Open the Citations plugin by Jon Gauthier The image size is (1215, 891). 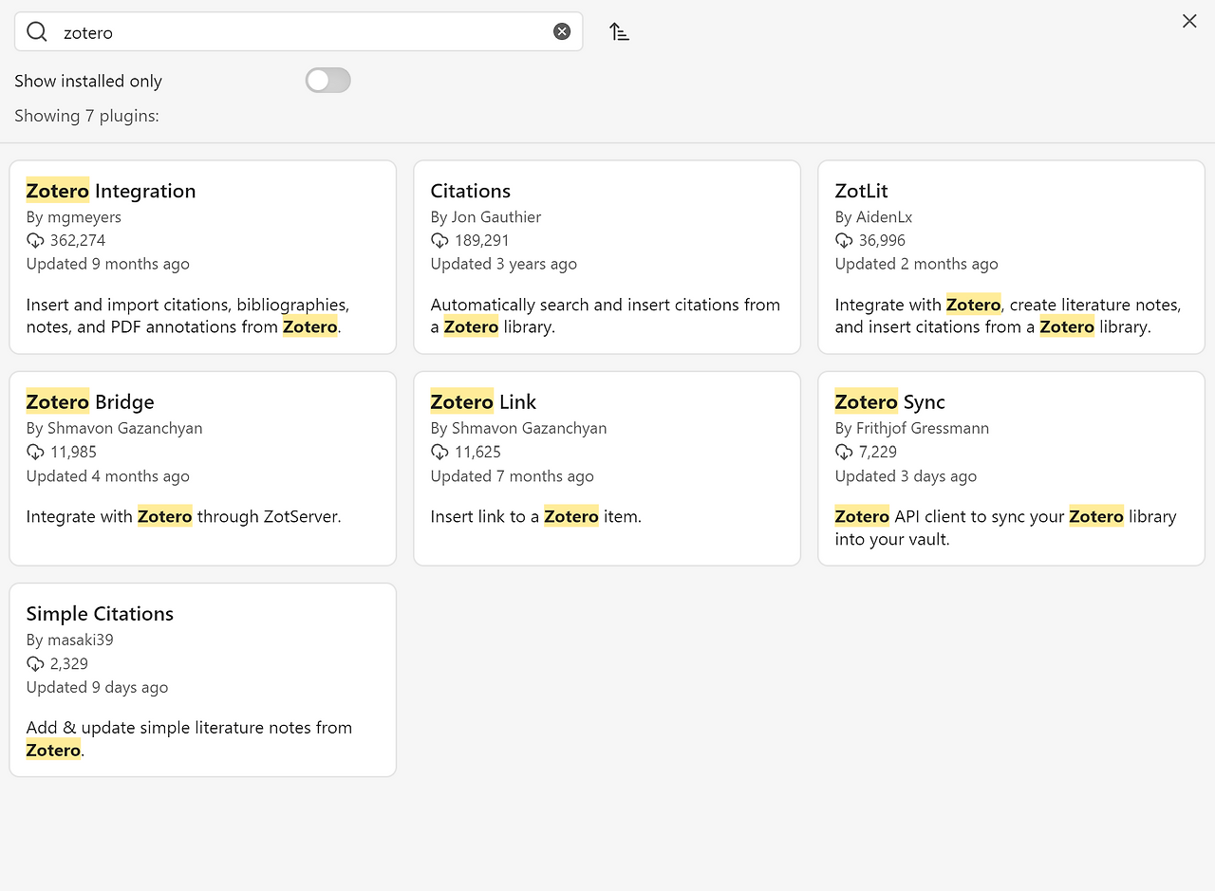[471, 191]
